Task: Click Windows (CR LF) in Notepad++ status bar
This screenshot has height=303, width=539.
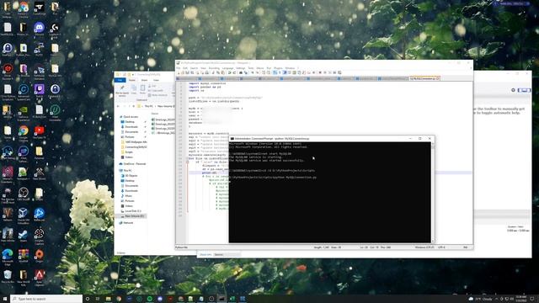Action: pyautogui.click(x=424, y=247)
